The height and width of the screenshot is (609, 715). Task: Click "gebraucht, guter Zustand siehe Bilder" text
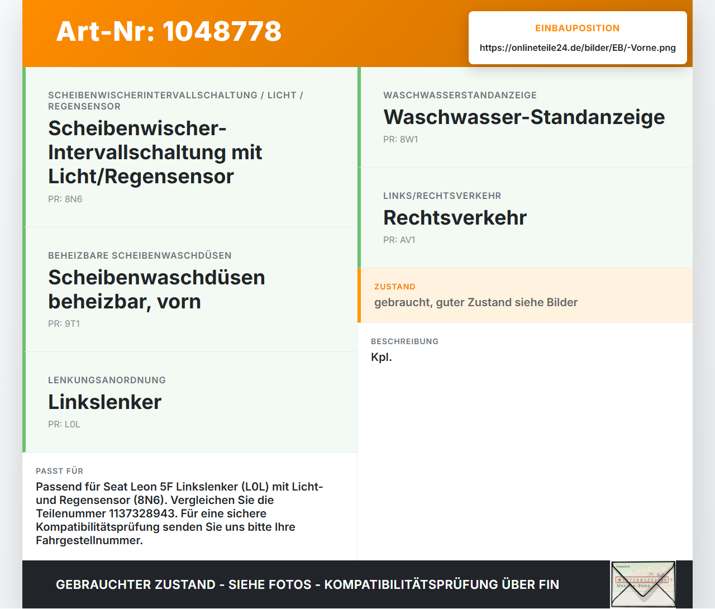tap(476, 302)
